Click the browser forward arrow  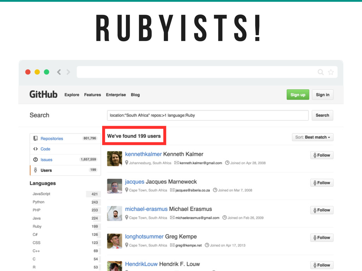[68, 72]
